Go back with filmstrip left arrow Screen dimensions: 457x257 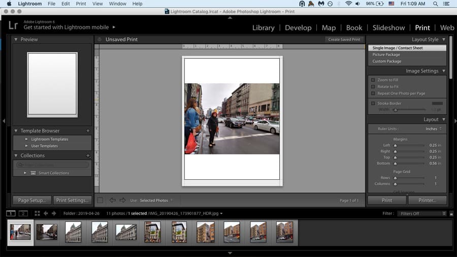(x=46, y=214)
